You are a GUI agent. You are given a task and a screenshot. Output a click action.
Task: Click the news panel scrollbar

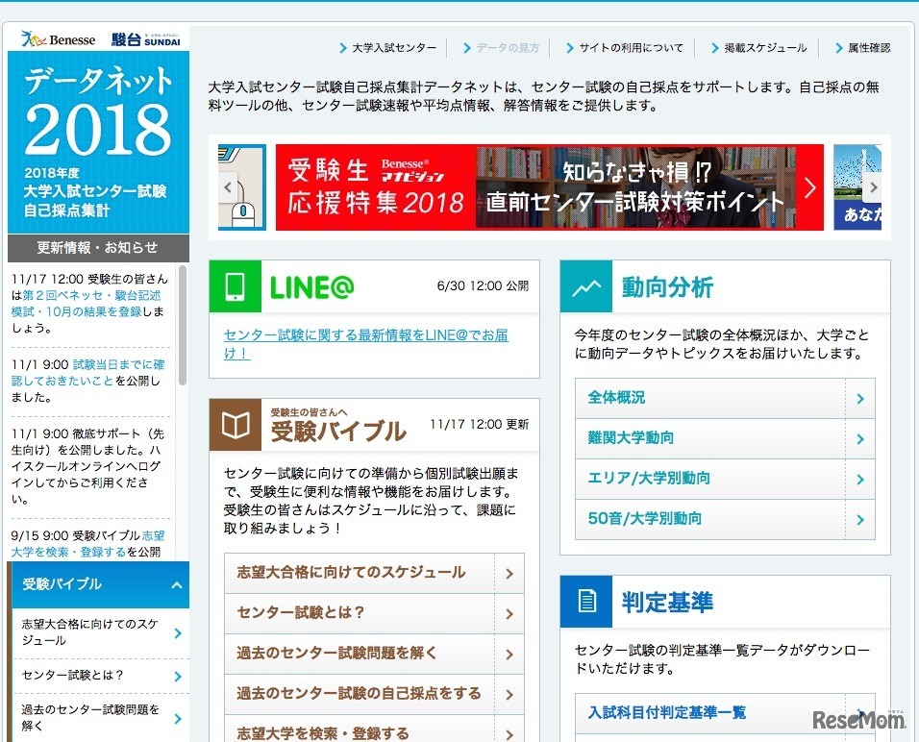[x=183, y=326]
